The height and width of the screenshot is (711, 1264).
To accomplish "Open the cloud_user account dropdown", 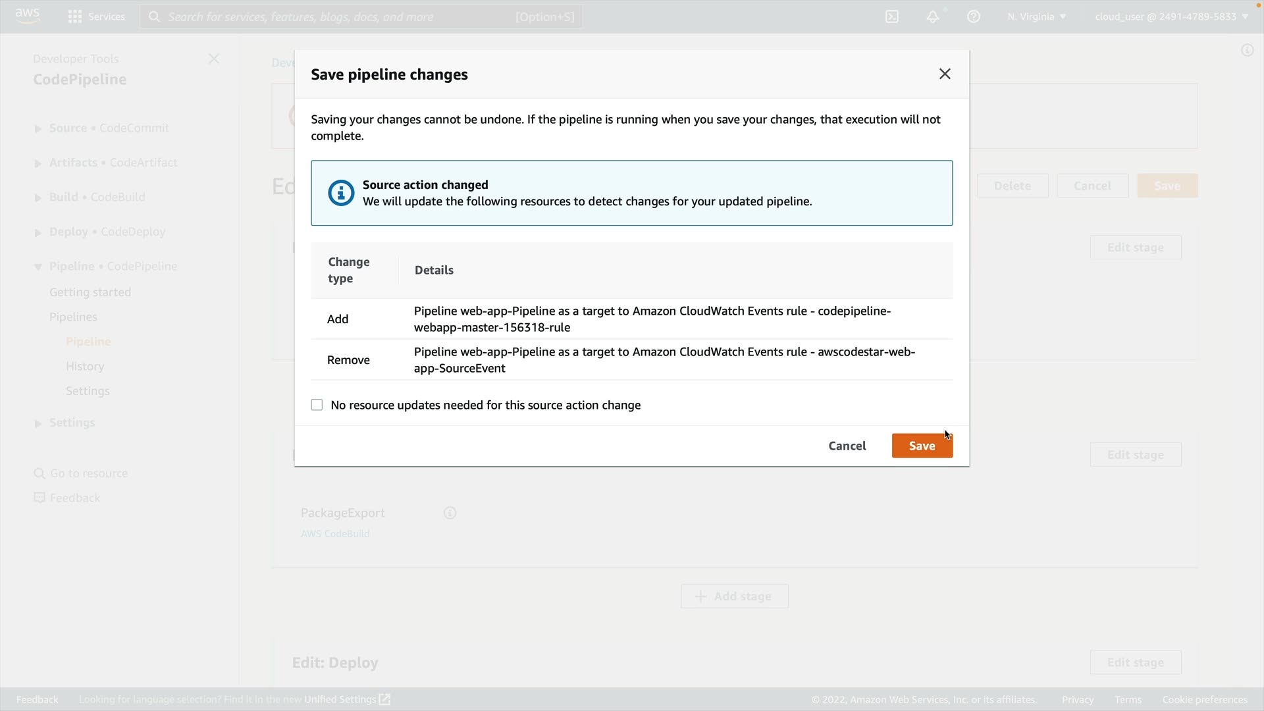I will pos(1171,16).
